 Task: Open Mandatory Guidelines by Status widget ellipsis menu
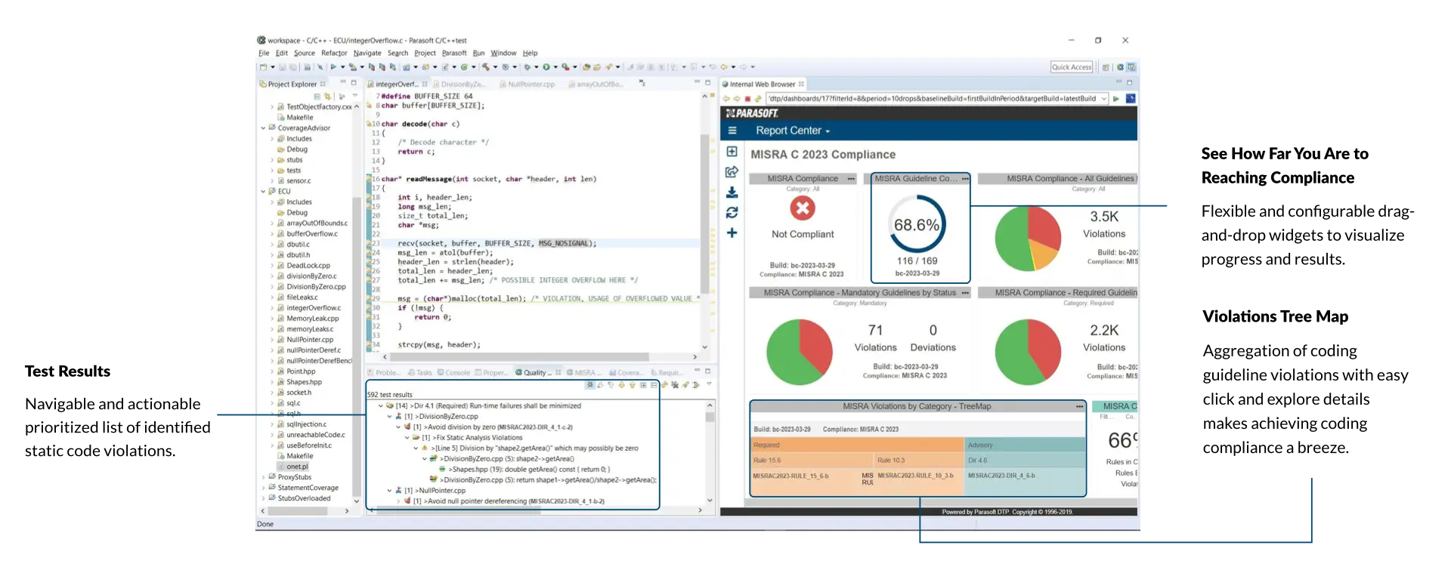(965, 293)
